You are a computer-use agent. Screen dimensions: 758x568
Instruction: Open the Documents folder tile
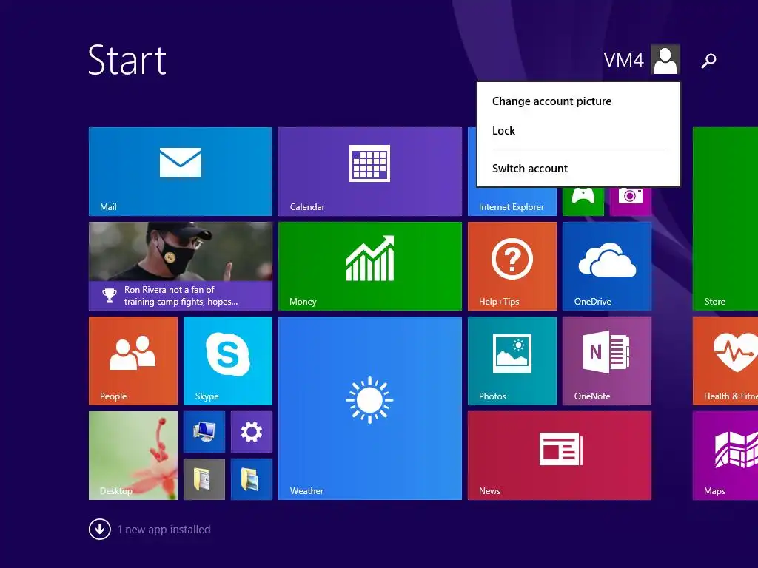pos(204,479)
